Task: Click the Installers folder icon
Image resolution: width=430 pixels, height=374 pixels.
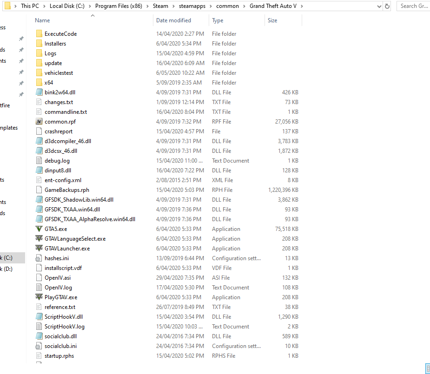Action: 39,43
